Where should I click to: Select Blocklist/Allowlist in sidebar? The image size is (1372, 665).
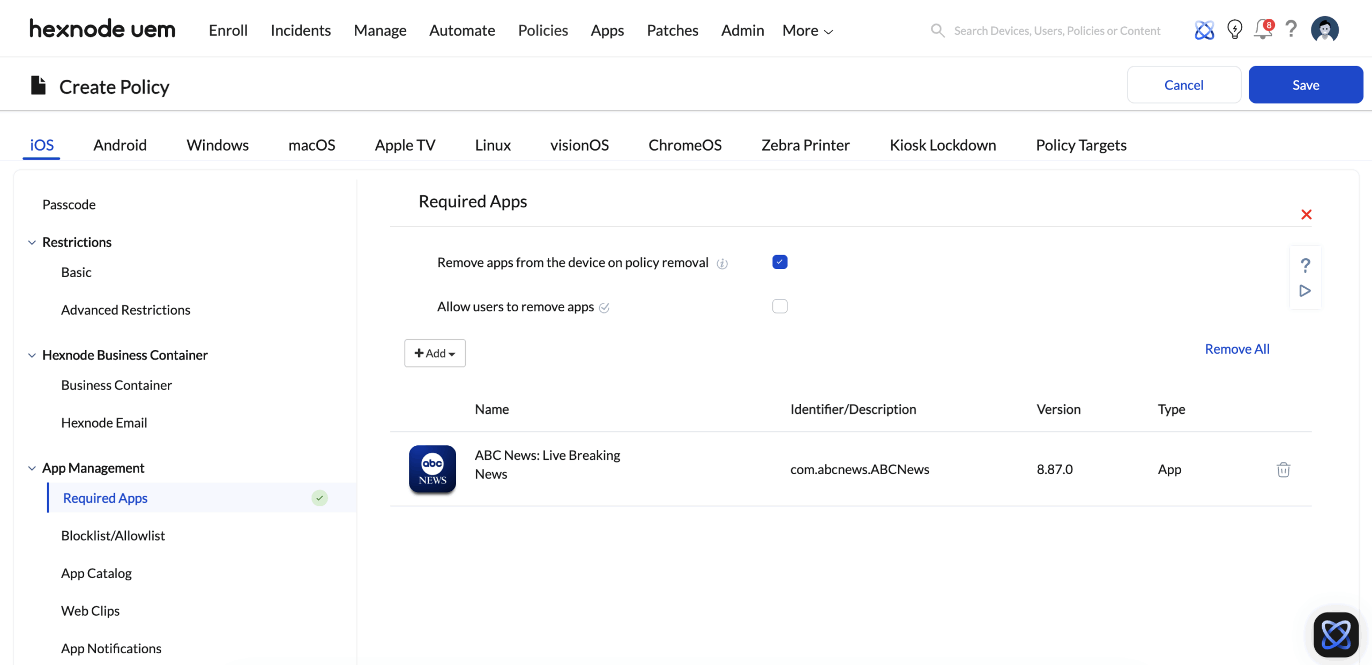(113, 536)
